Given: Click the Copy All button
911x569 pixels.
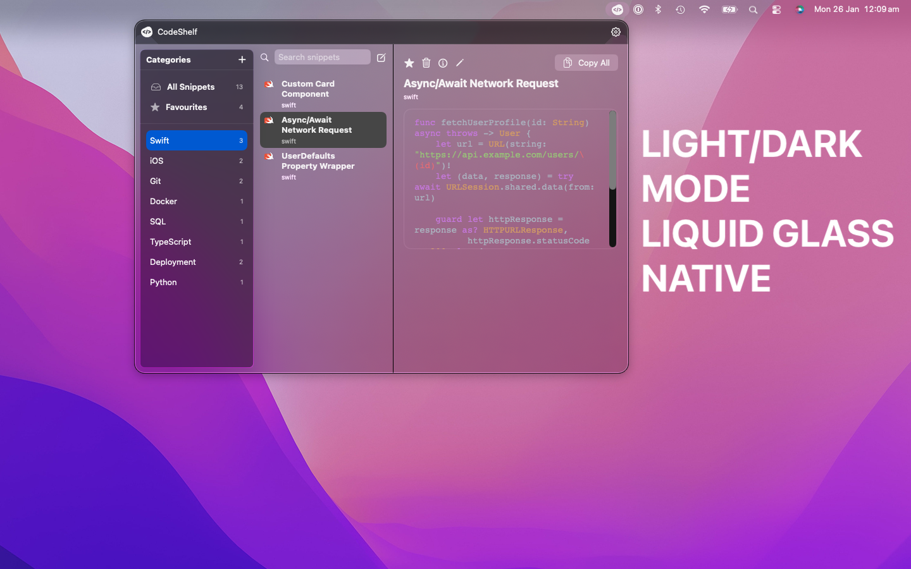Looking at the screenshot, I should [x=586, y=63].
